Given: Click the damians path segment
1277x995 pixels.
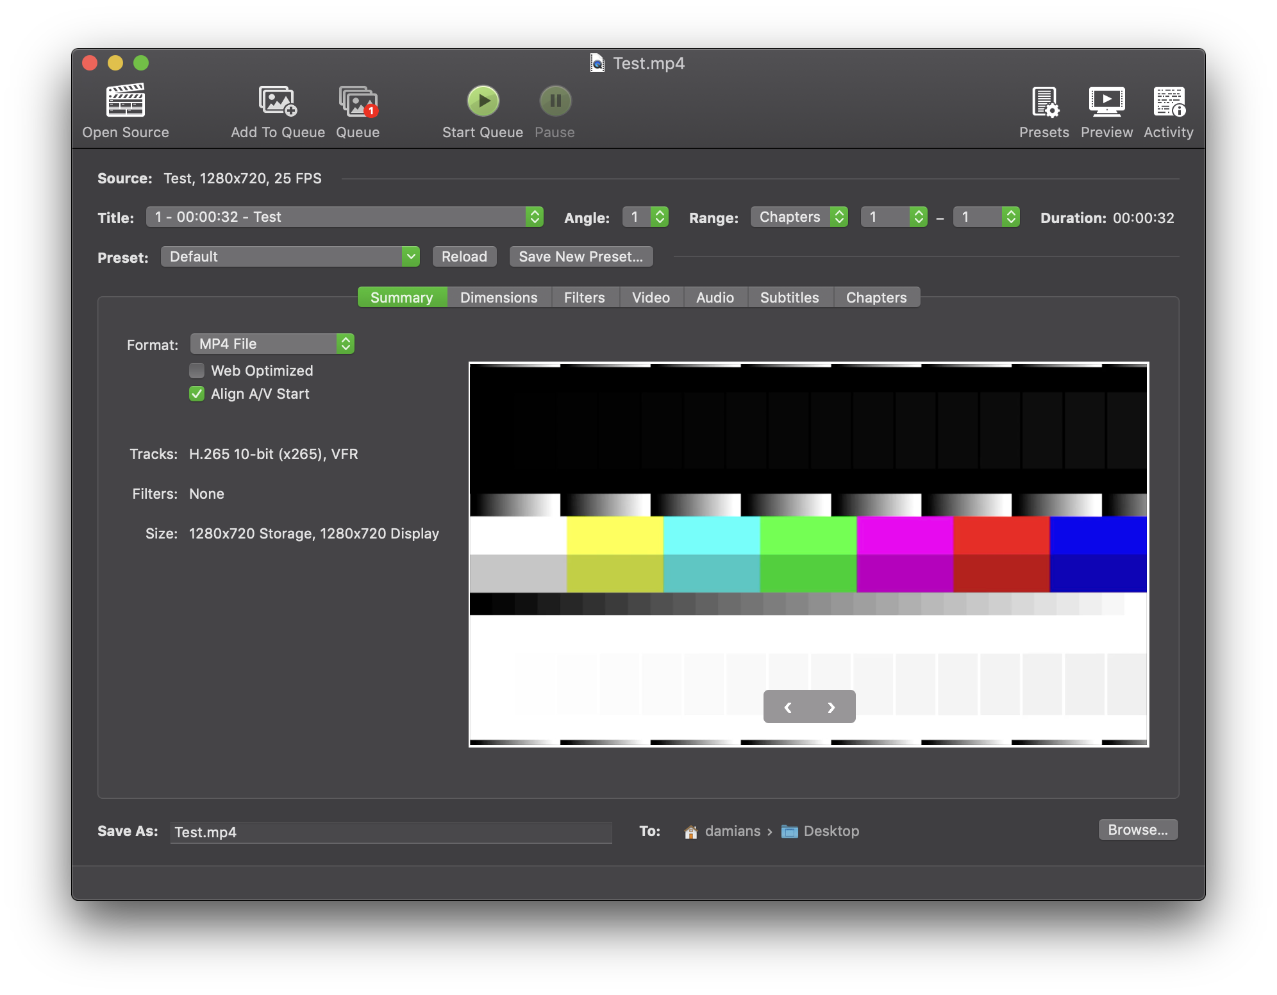Looking at the screenshot, I should pos(733,831).
